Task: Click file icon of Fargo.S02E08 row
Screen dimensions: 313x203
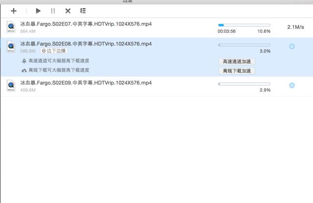Action: (11, 47)
